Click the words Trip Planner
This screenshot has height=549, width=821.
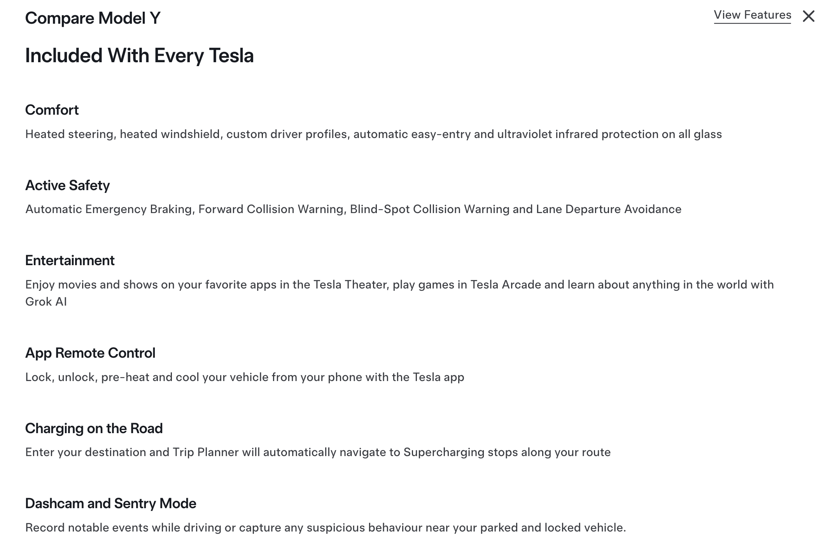(205, 452)
